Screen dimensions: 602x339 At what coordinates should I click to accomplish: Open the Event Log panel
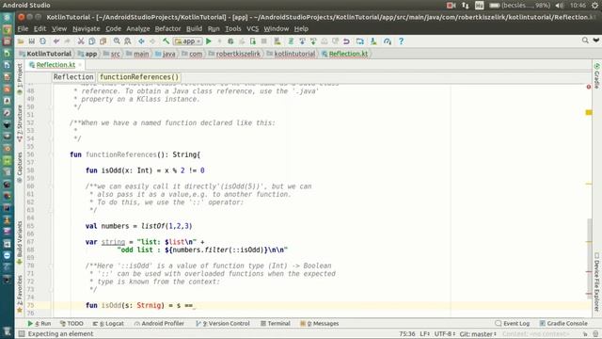click(x=513, y=324)
